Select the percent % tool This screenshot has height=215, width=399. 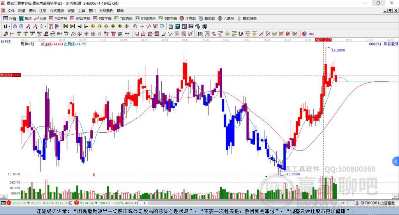(214, 34)
